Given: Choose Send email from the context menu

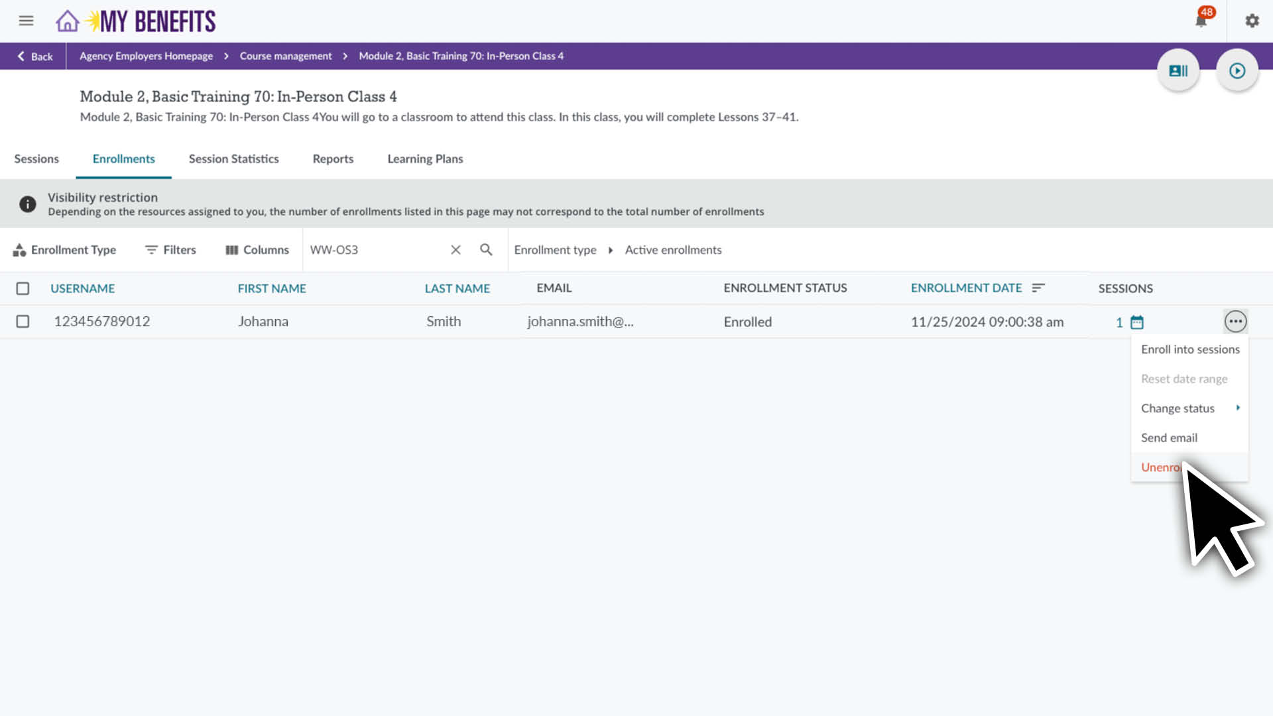Looking at the screenshot, I should pyautogui.click(x=1169, y=438).
